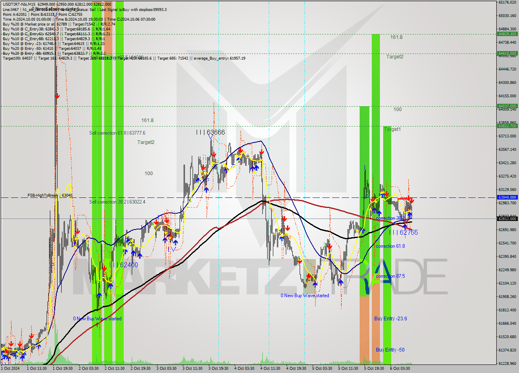Click the '1 Oct 19:30' time label
519x373 pixels.
(63, 369)
